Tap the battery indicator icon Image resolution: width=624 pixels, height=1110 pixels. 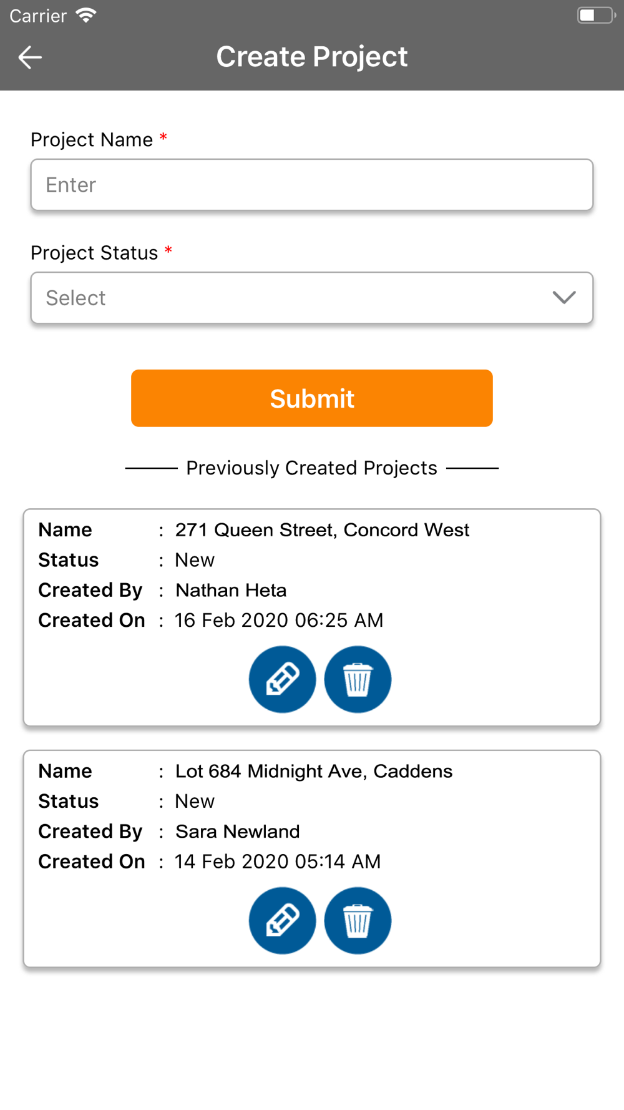(596, 16)
